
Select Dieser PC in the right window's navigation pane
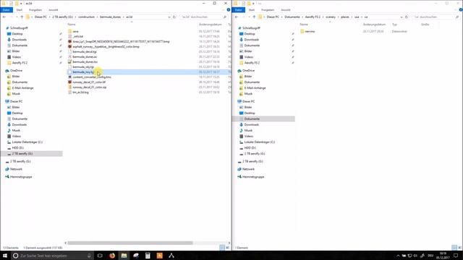248,101
